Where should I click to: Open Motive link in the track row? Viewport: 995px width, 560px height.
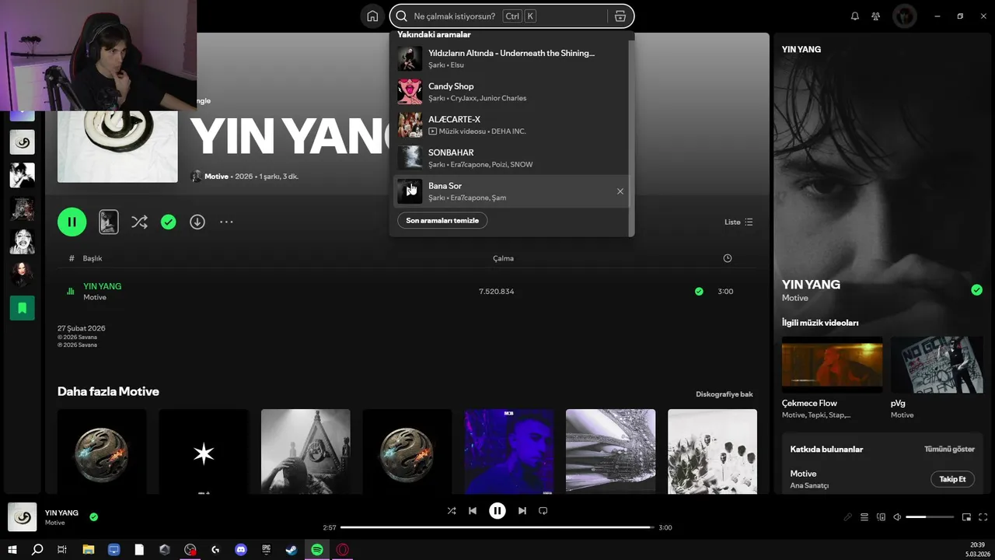(x=95, y=297)
